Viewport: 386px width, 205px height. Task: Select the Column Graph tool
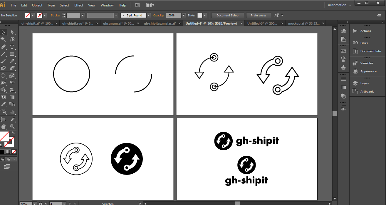tap(12, 112)
